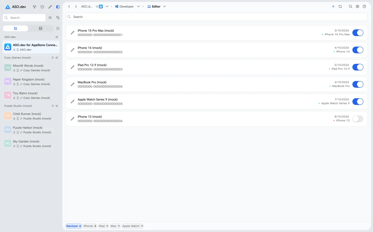
Task: Click the shield icon in sidebar header
Action: pyautogui.click(x=42, y=7)
